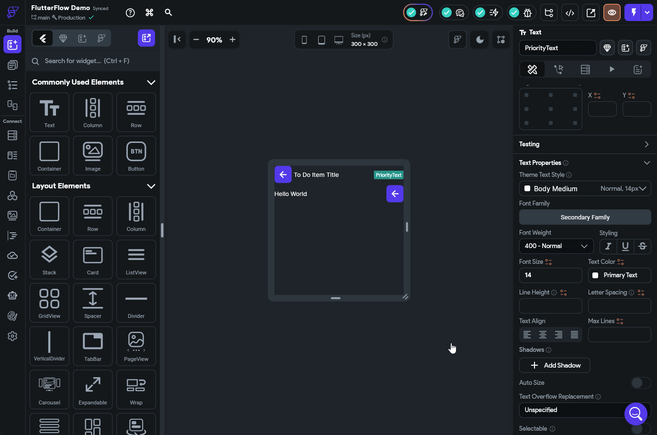
Task: Select the Animations play tab
Action: (612, 69)
